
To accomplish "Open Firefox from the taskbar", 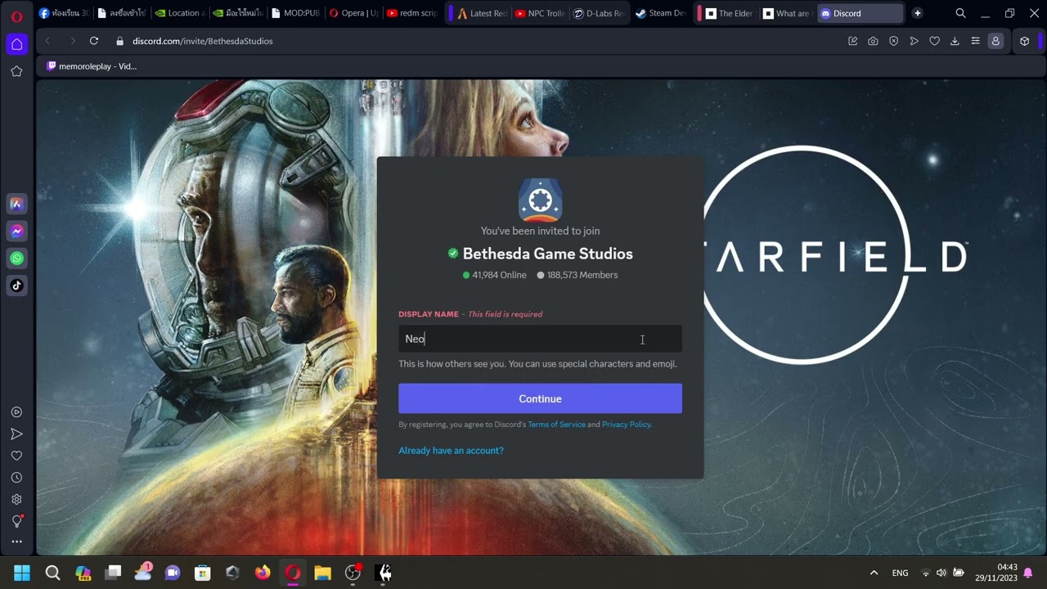I will click(x=263, y=573).
